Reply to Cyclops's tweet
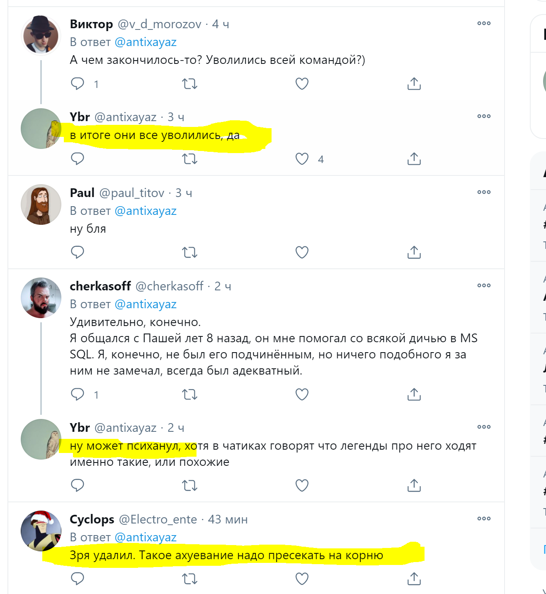Screen dimensions: 546x594 pos(78,579)
